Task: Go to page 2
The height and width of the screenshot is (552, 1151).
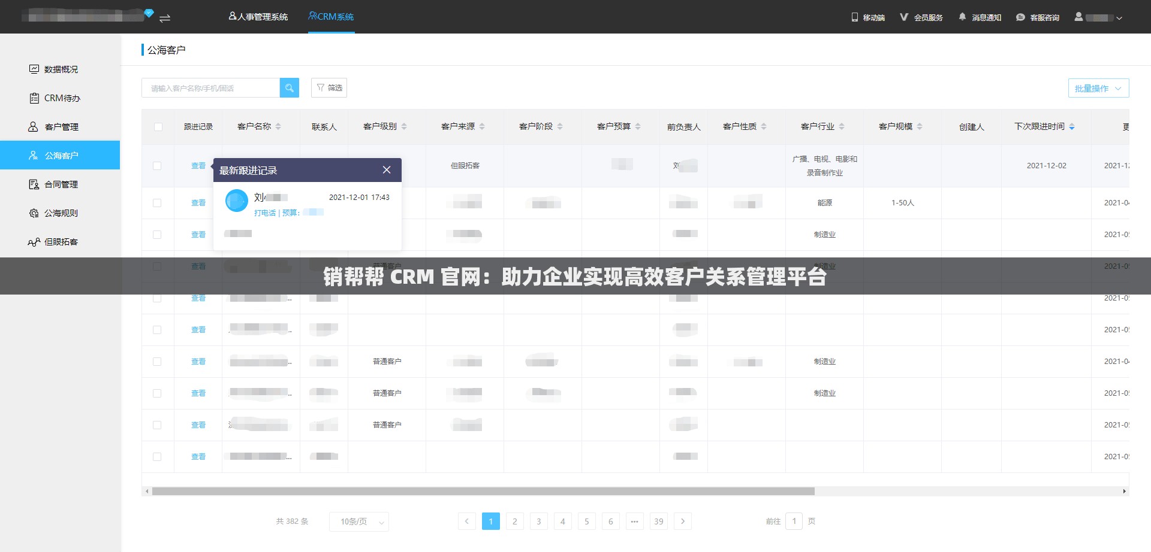Action: [x=515, y=521]
